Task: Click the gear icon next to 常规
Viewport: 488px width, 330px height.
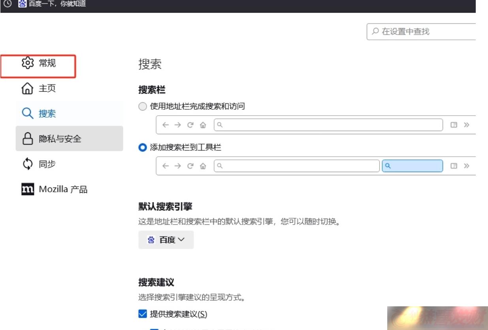Action: point(27,63)
